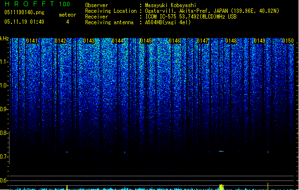The image size is (299, 190).
Task: Click the 0147 time marker
Action: 203,41
